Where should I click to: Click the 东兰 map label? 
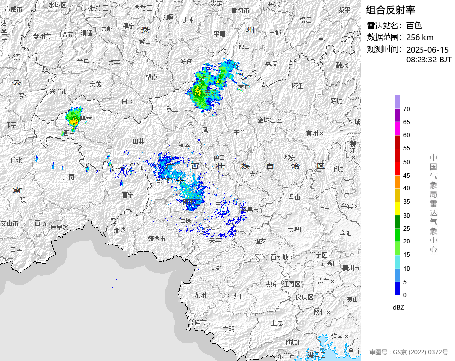[x=239, y=132]
